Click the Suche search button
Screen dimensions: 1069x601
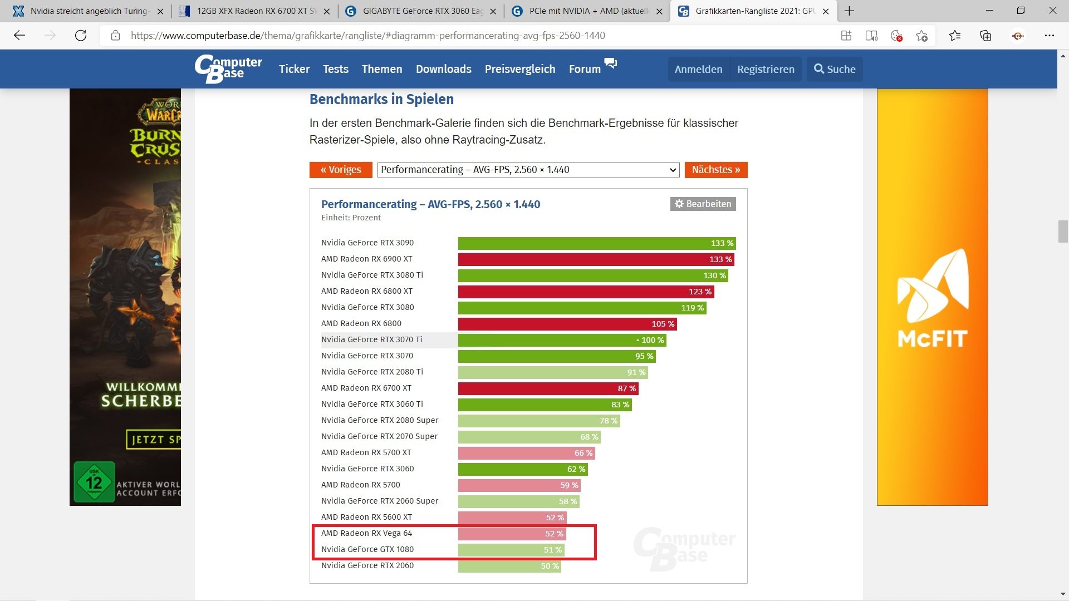[834, 69]
